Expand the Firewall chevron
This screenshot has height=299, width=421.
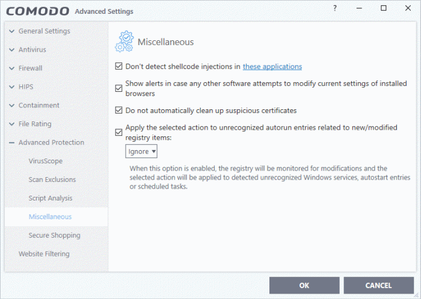11,68
